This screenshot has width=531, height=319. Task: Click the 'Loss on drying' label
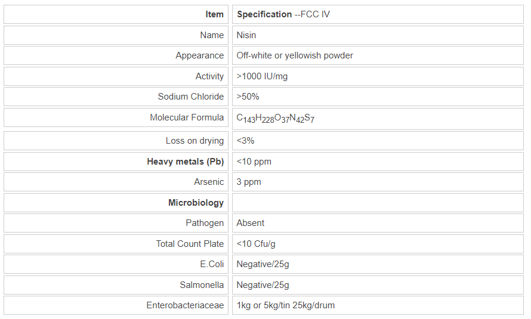pyautogui.click(x=195, y=141)
